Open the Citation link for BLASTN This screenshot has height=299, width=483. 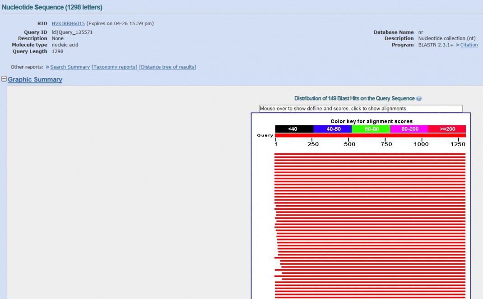click(469, 45)
